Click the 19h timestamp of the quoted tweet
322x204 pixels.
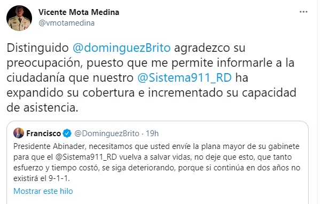click(152, 134)
